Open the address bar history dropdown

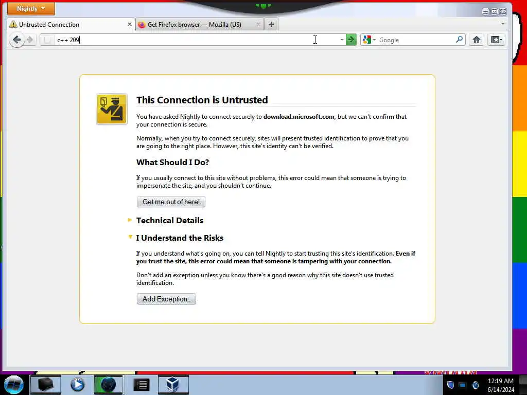tap(342, 40)
